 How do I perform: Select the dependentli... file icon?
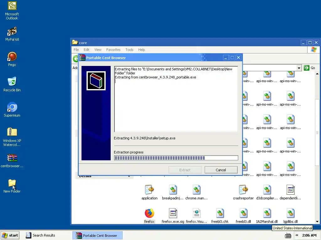pyautogui.click(x=290, y=192)
